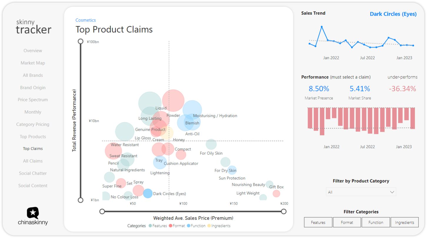Toggle Features category in chart legend
The height and width of the screenshot is (238, 427).
(x=158, y=226)
